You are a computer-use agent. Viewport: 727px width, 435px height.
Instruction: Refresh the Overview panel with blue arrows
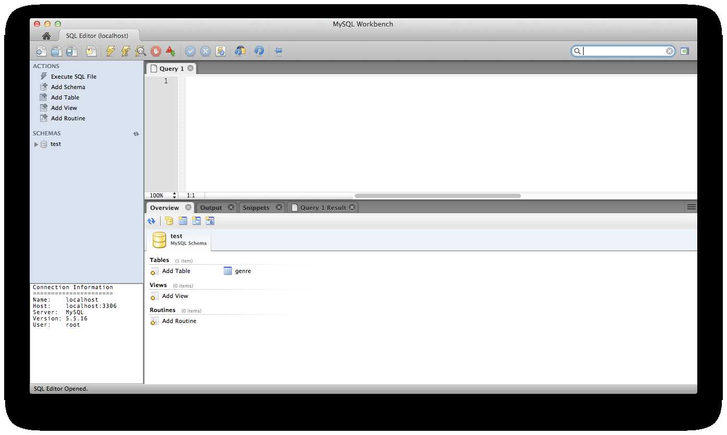pyautogui.click(x=151, y=221)
